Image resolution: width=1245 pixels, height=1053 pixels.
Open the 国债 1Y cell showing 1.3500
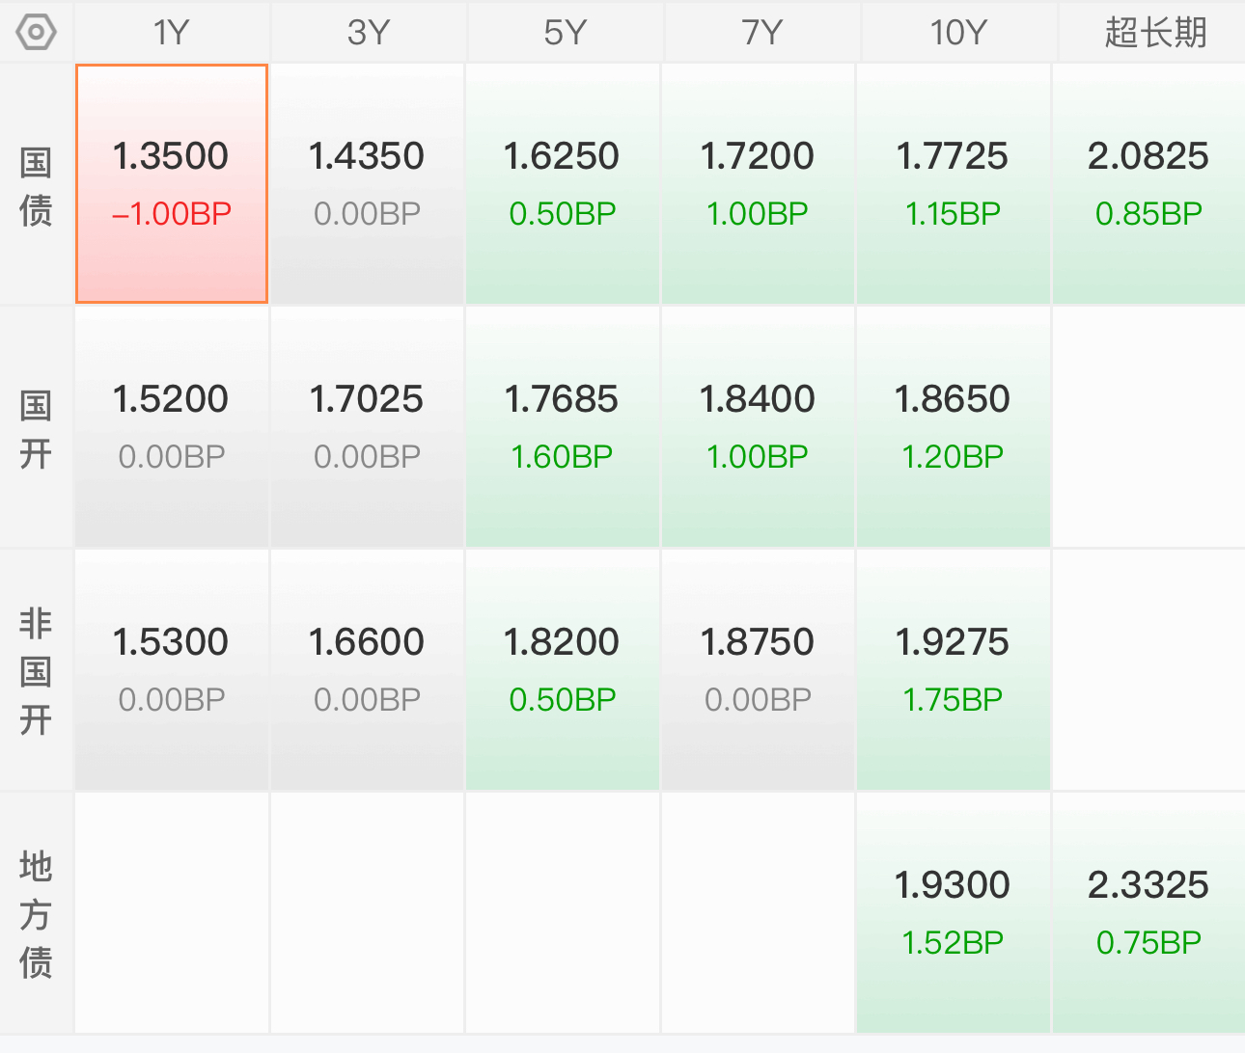[x=172, y=184]
